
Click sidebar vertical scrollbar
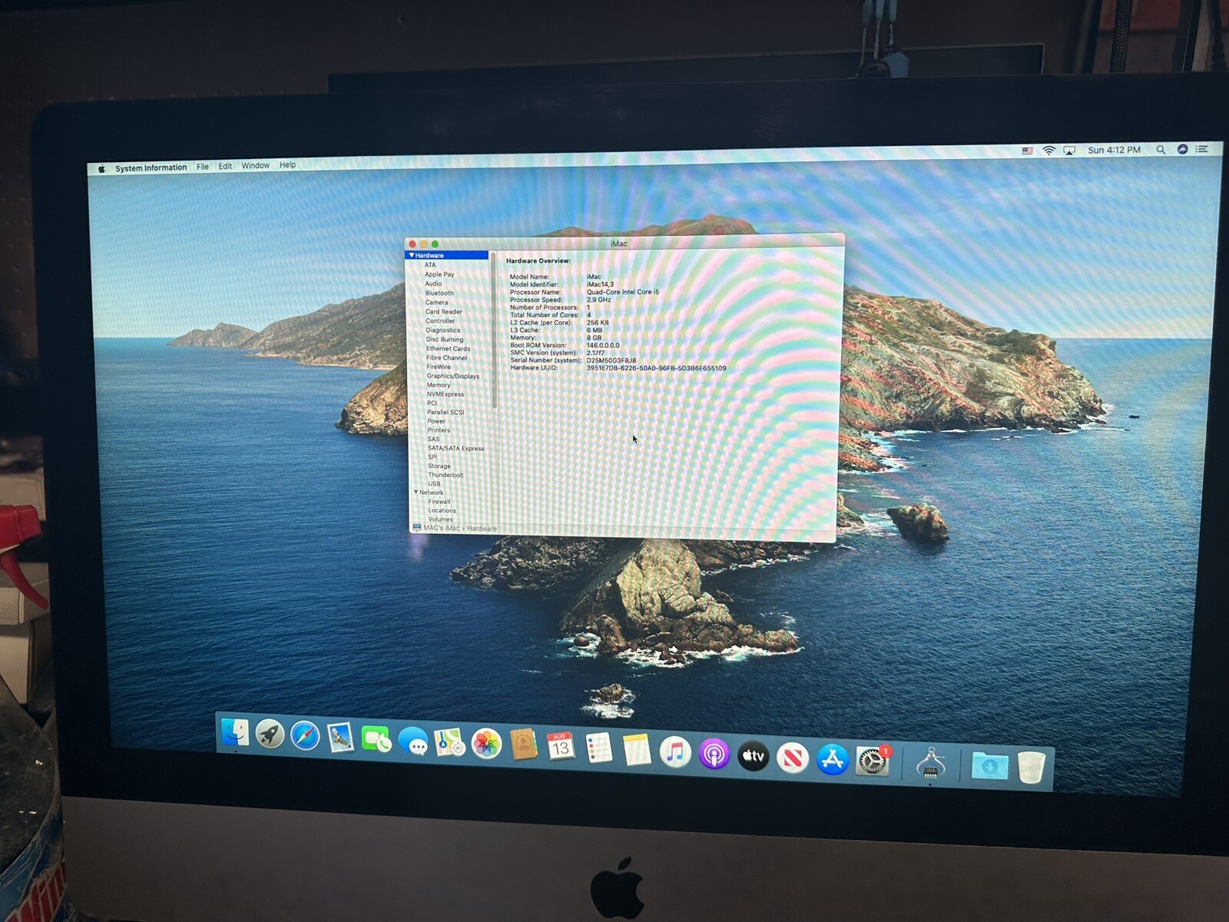[x=493, y=330]
